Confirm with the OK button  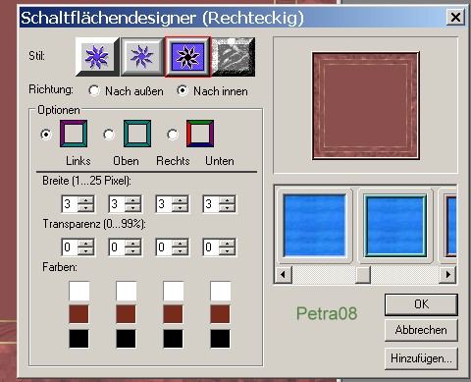pyautogui.click(x=421, y=304)
